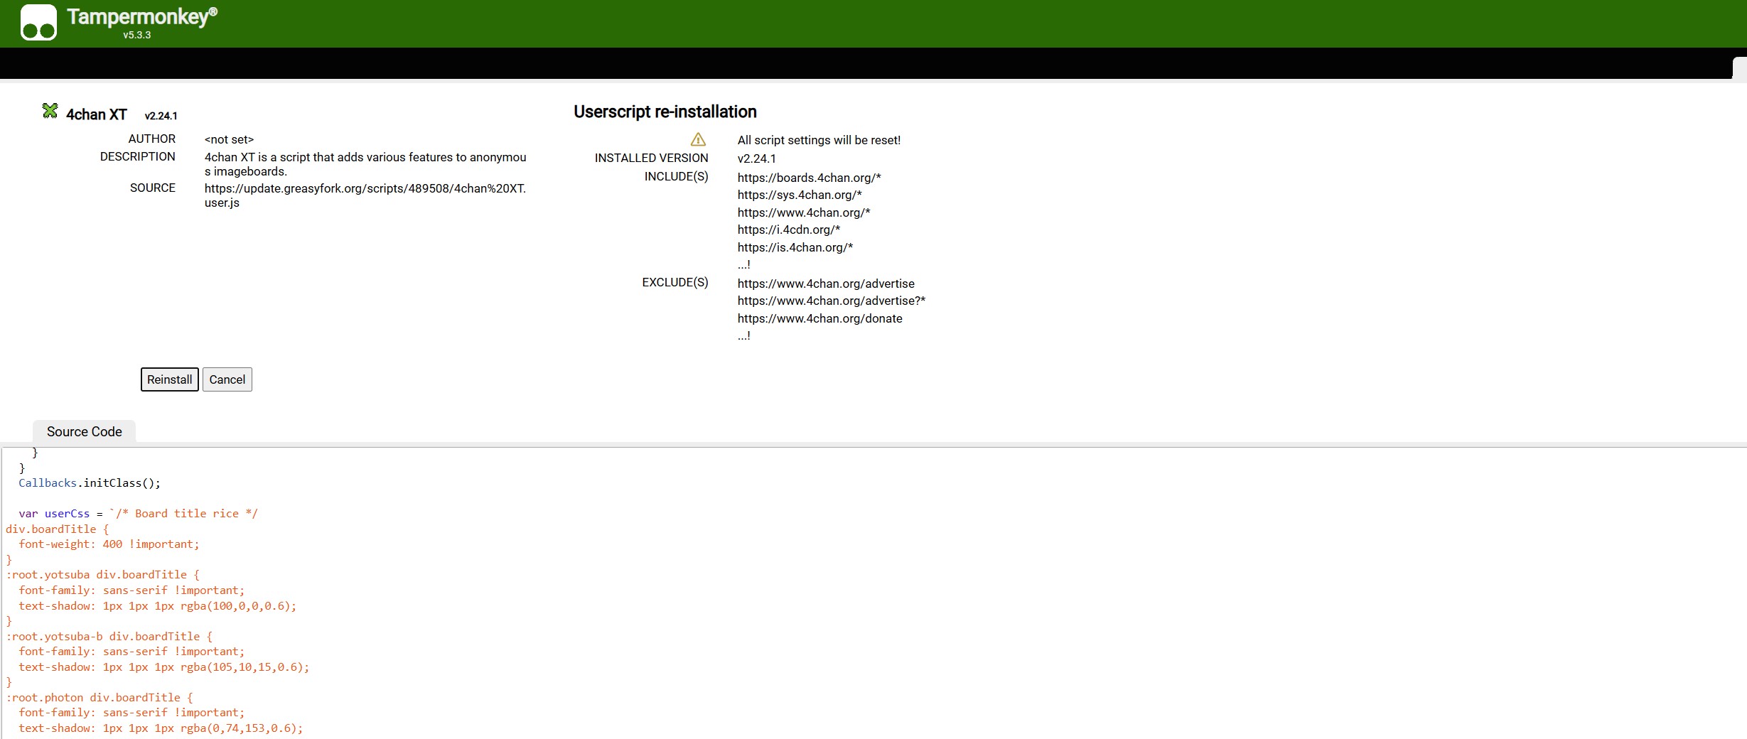Image resolution: width=1747 pixels, height=739 pixels.
Task: Click the rgba(0,74,153,0.6) text-shadow line
Action: coord(161,728)
